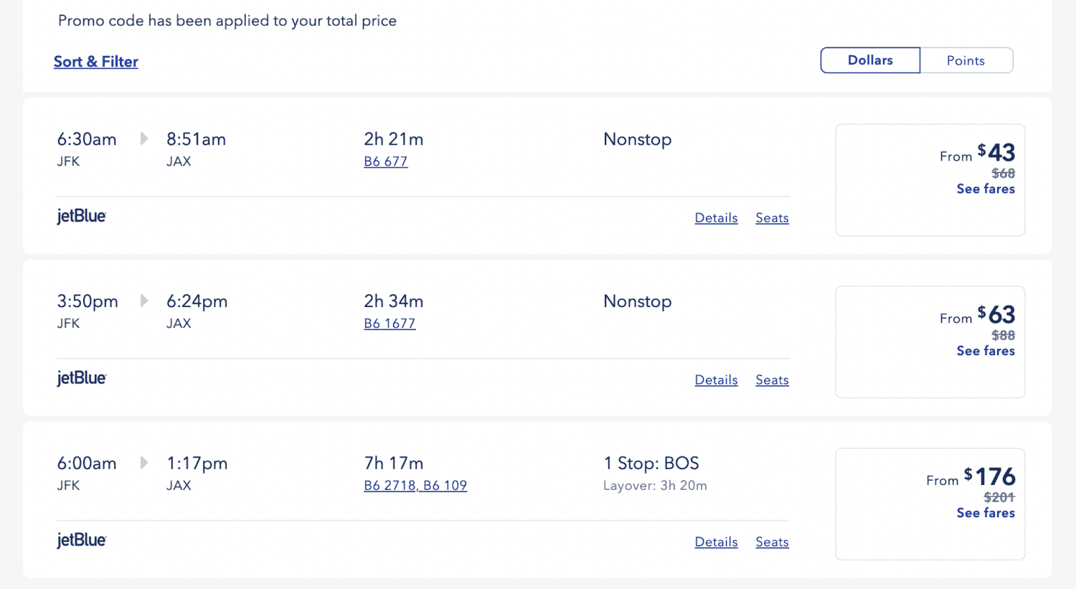View Details of the 6:30am nonstop flight
Image resolution: width=1076 pixels, height=589 pixels.
(x=716, y=217)
